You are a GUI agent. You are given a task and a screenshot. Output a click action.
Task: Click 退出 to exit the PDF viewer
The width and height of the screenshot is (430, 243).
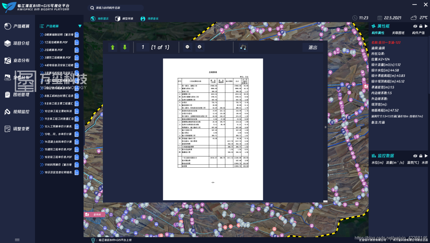313,47
